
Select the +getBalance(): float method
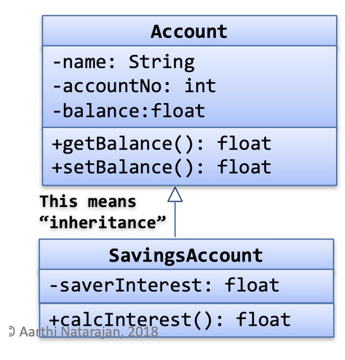point(161,144)
